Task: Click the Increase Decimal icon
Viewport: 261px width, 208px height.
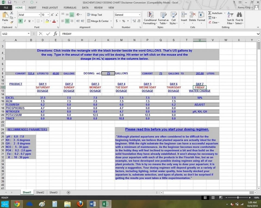Action: [134, 21]
